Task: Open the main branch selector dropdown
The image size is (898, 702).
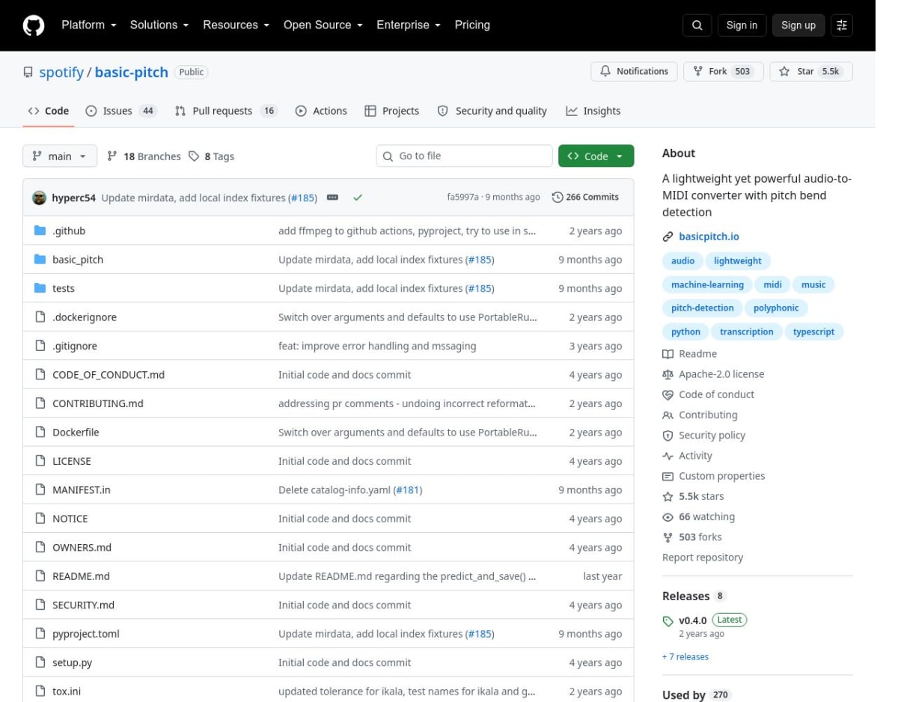Action: click(x=60, y=156)
